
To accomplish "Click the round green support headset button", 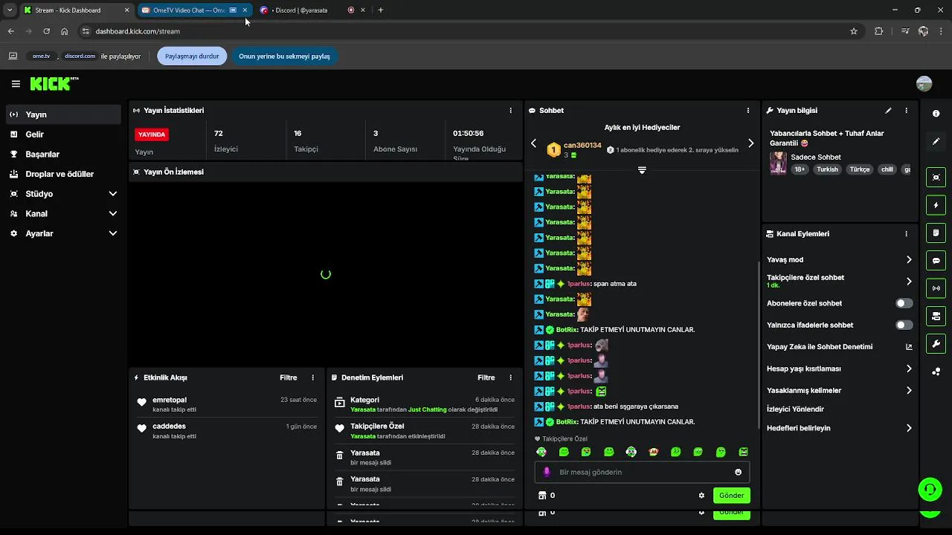I will (x=930, y=489).
